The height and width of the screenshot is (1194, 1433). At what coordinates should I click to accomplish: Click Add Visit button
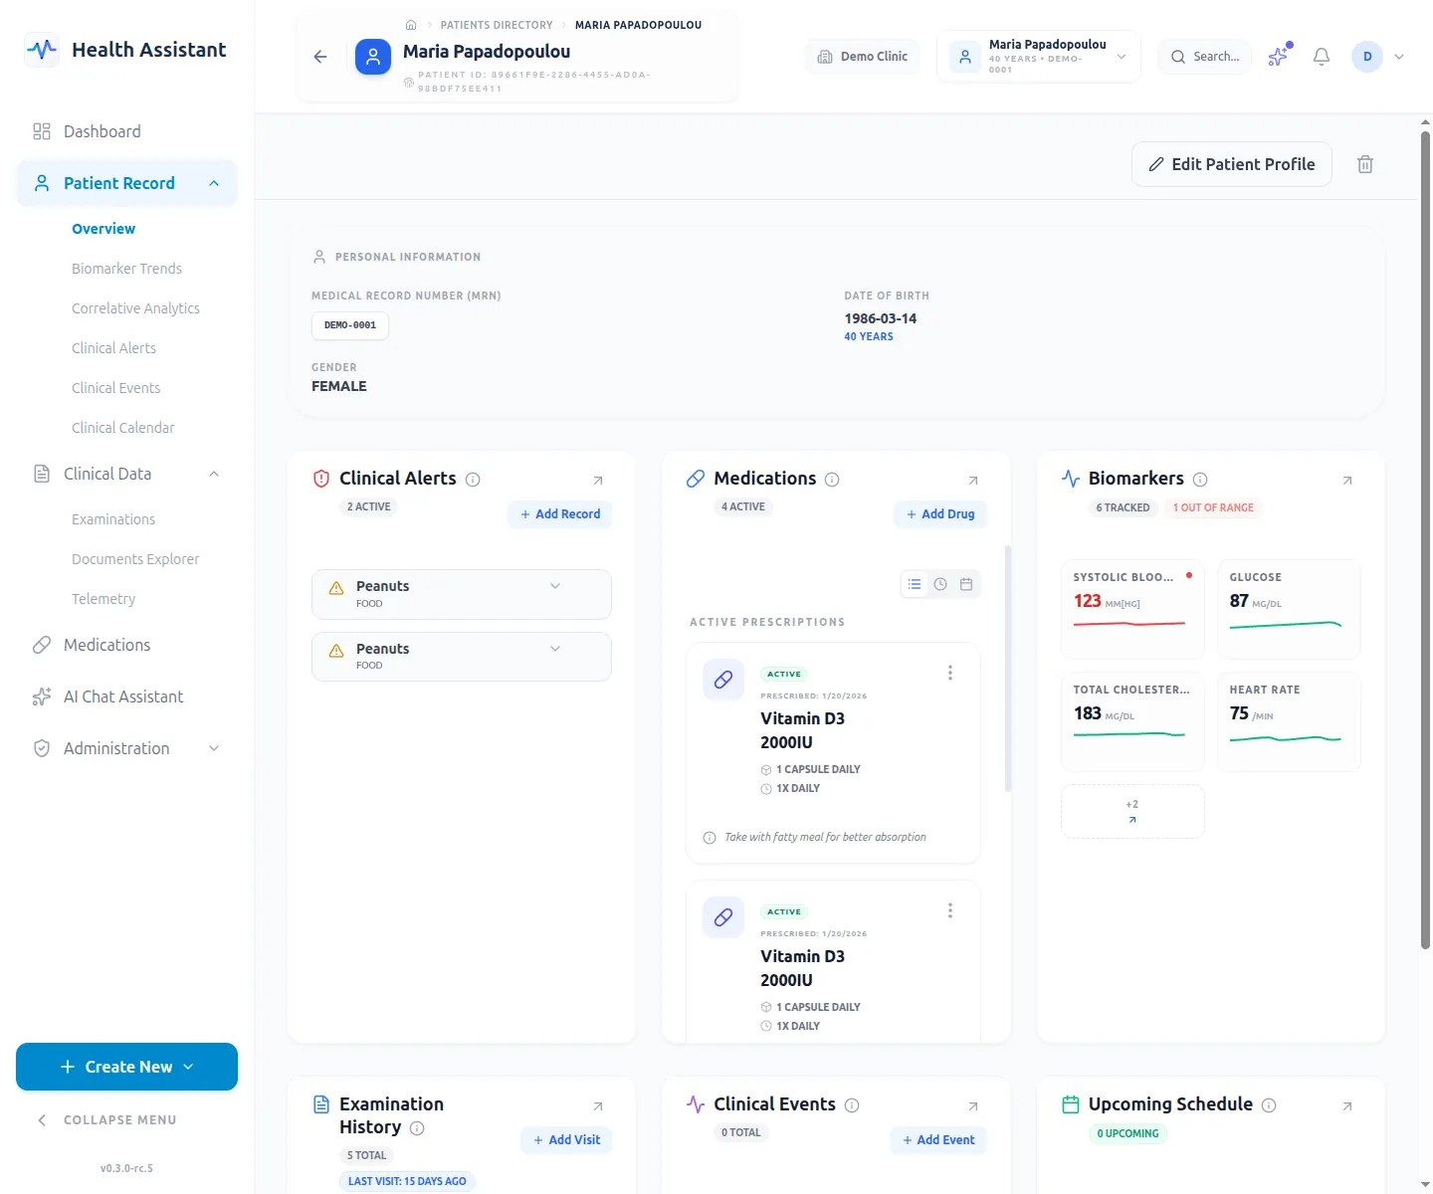[566, 1140]
